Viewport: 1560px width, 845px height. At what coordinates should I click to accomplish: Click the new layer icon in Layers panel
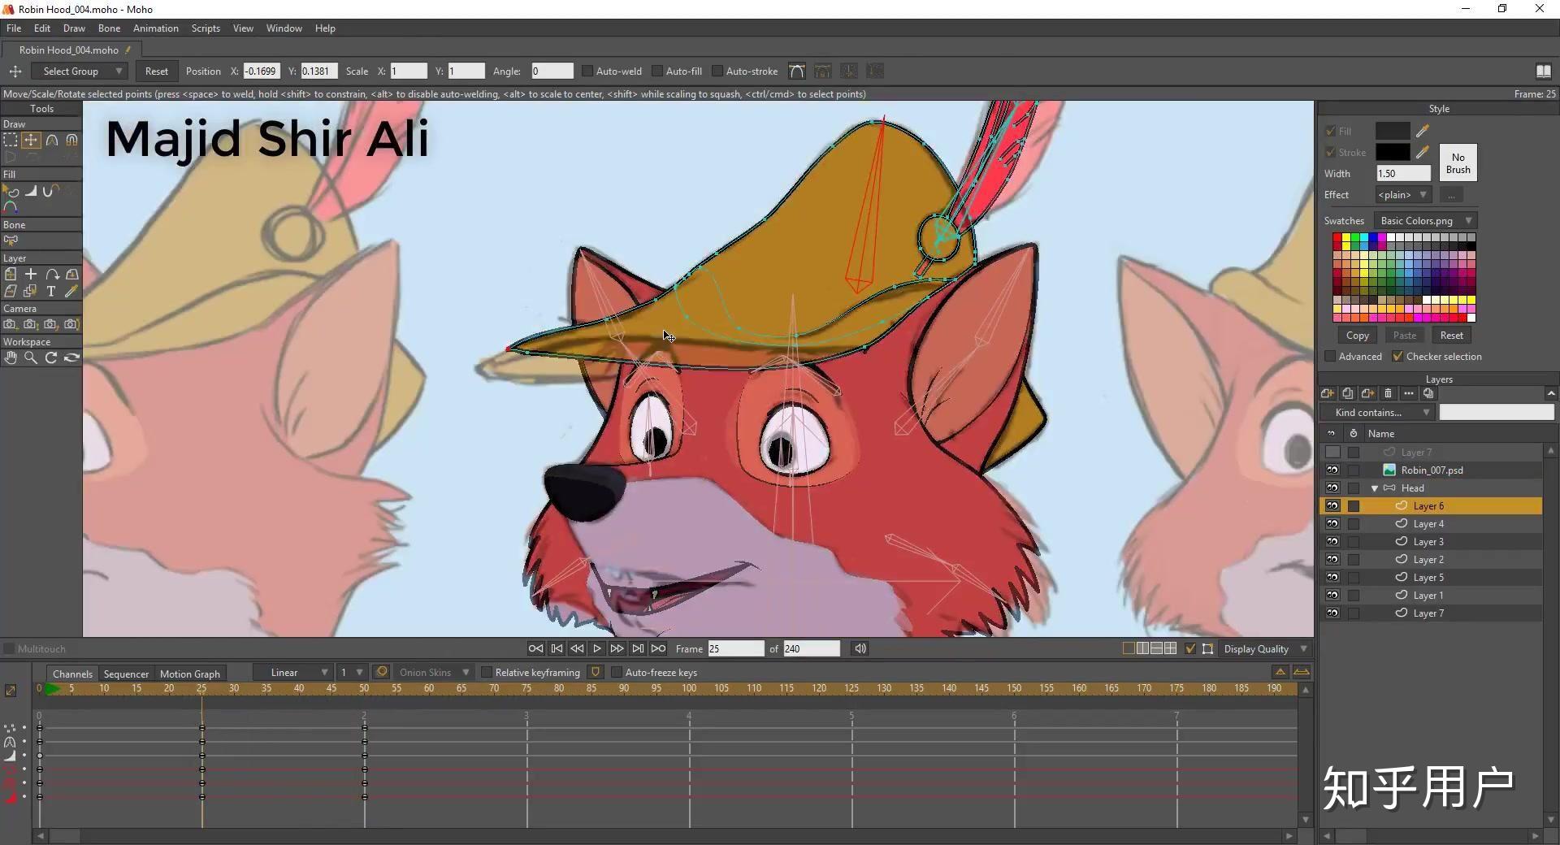[x=1328, y=393]
